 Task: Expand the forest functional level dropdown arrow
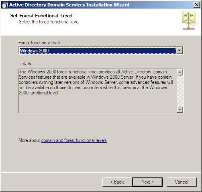180,51
